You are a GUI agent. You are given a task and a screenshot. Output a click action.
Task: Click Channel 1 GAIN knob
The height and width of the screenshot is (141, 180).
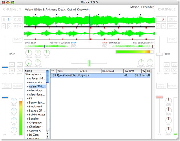[x=14, y=101]
